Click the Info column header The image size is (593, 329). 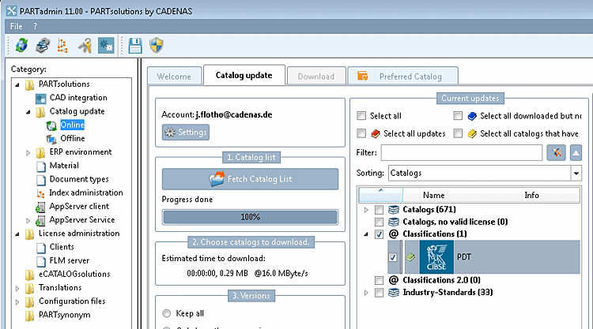550,195
